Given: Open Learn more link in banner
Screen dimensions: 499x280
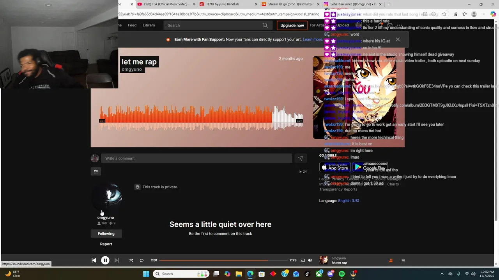Looking at the screenshot, I should tap(313, 40).
